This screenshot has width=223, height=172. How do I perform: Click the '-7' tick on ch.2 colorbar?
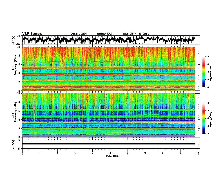208,134
